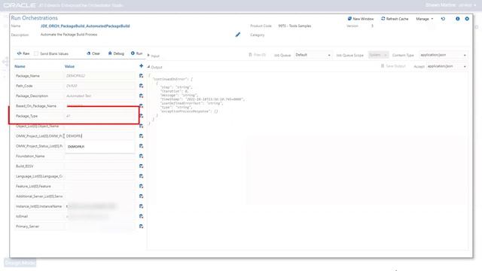Click the Feature_List row action icon
This screenshot has width=482, height=271.
141,186
